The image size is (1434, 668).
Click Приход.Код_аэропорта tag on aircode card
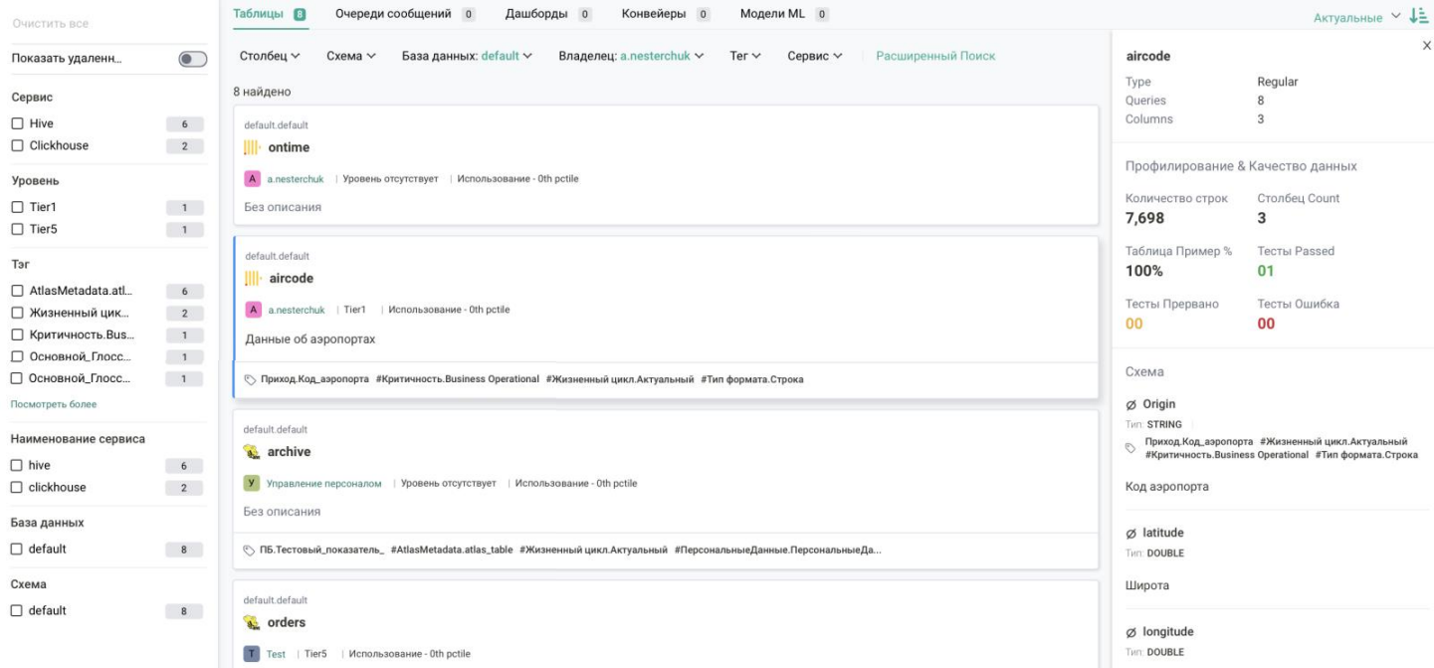click(315, 379)
